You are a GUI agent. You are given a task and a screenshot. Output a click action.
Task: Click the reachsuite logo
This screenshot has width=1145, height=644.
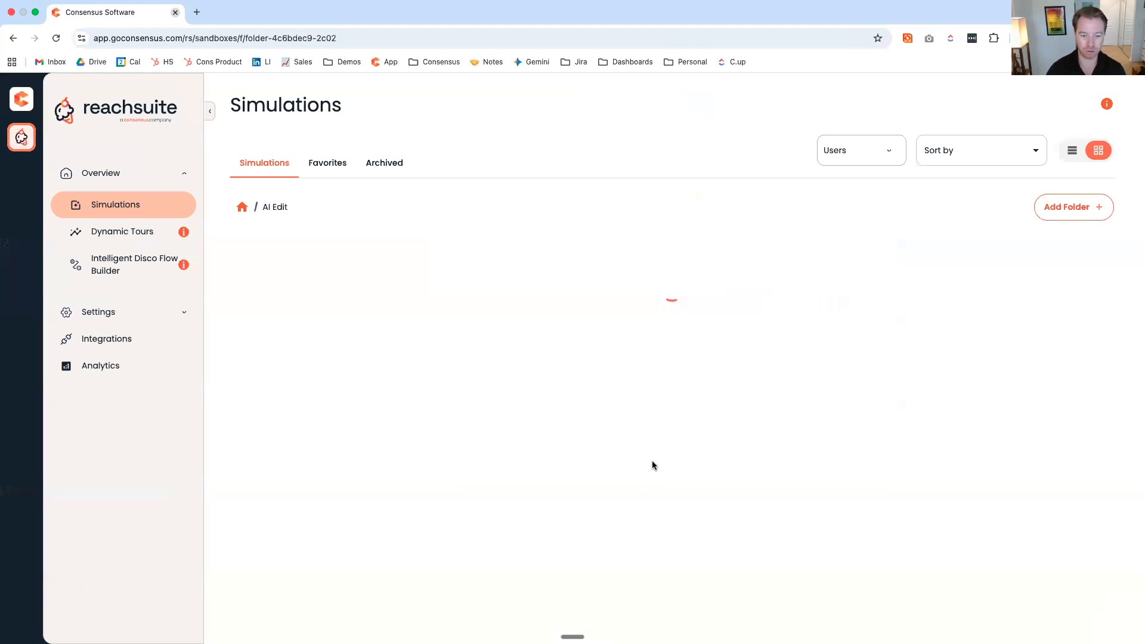pyautogui.click(x=114, y=110)
